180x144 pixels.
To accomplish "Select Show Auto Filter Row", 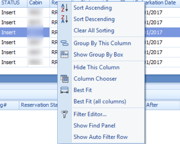I will 101,137.
